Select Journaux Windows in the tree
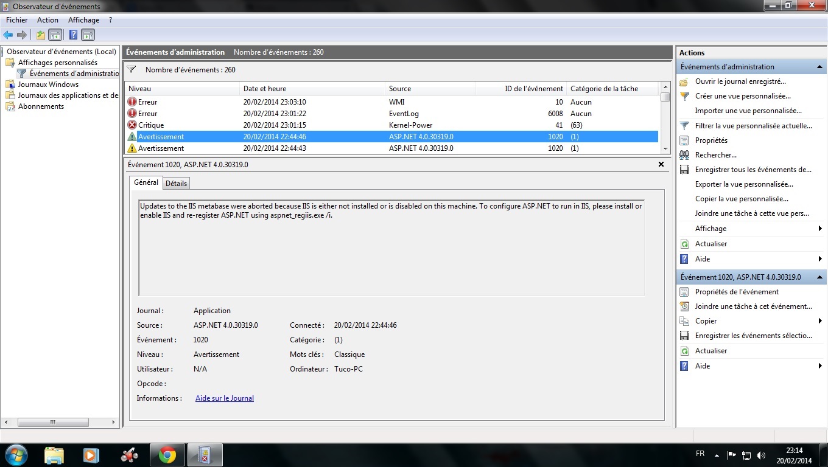This screenshot has width=828, height=467. [48, 85]
